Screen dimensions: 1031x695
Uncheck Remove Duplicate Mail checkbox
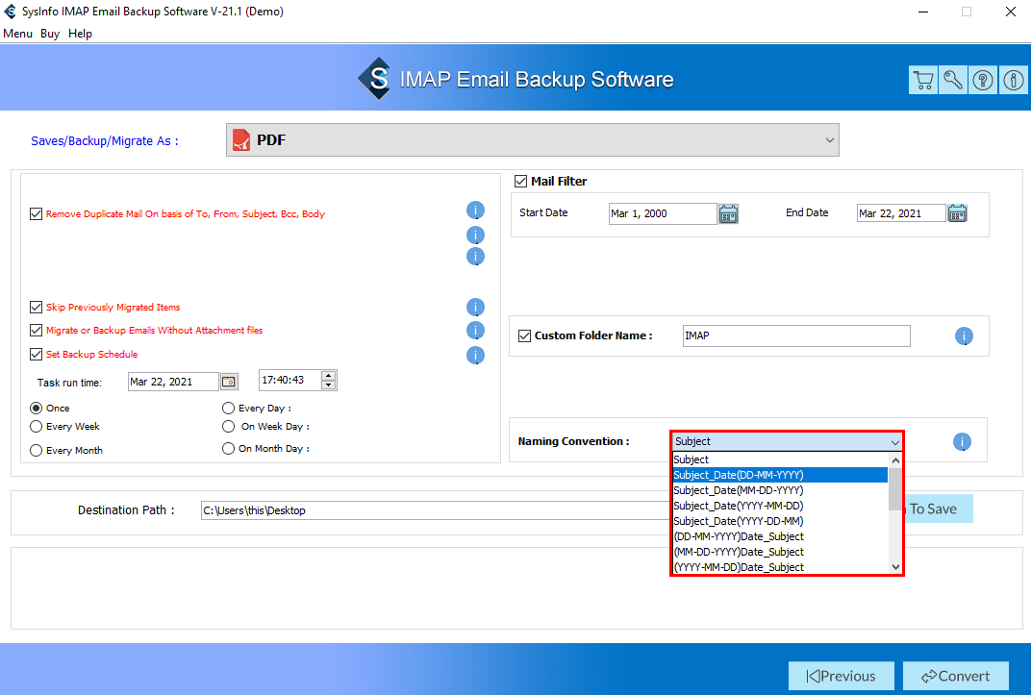[x=37, y=214]
